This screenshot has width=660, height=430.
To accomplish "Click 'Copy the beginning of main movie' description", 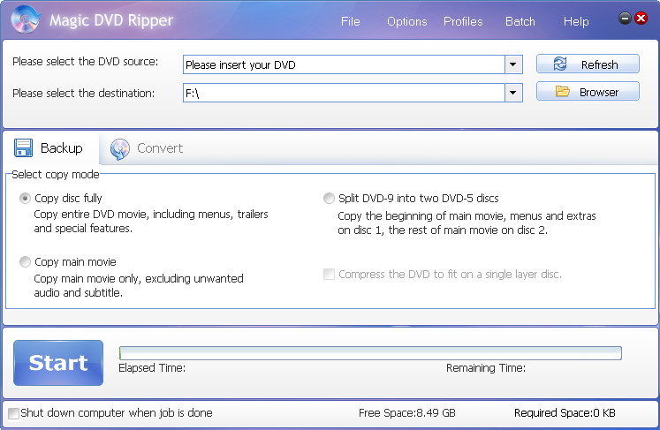I will [x=467, y=223].
